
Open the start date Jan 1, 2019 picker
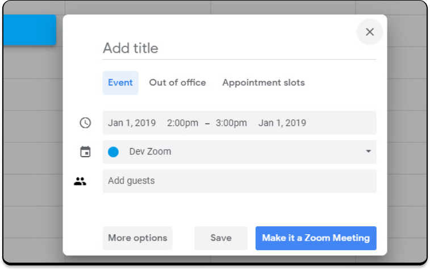(132, 123)
